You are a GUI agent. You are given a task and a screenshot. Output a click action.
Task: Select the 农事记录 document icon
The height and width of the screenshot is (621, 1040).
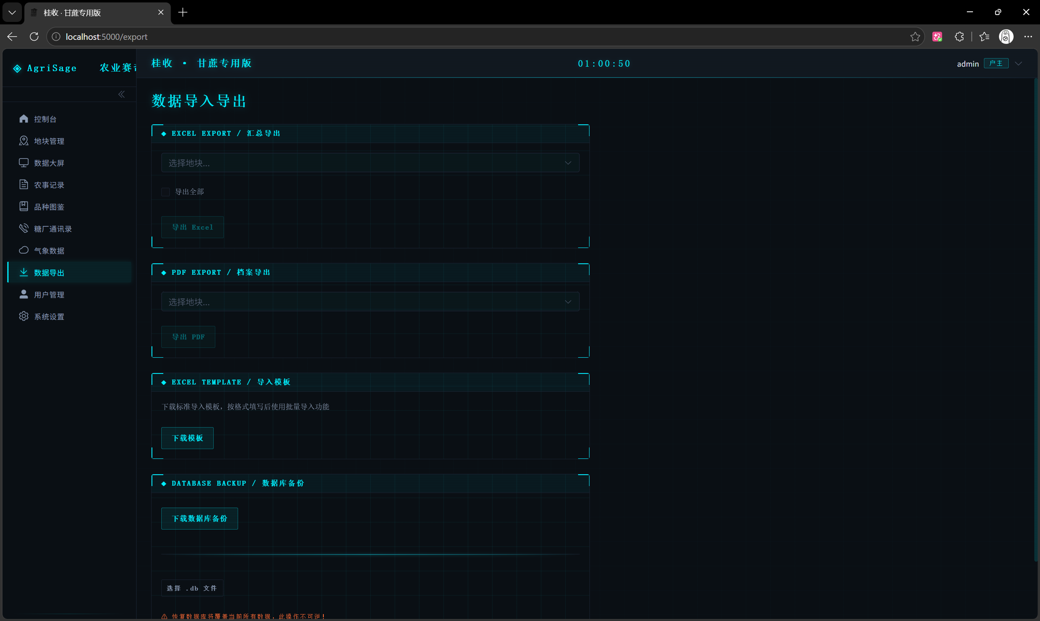(24, 185)
